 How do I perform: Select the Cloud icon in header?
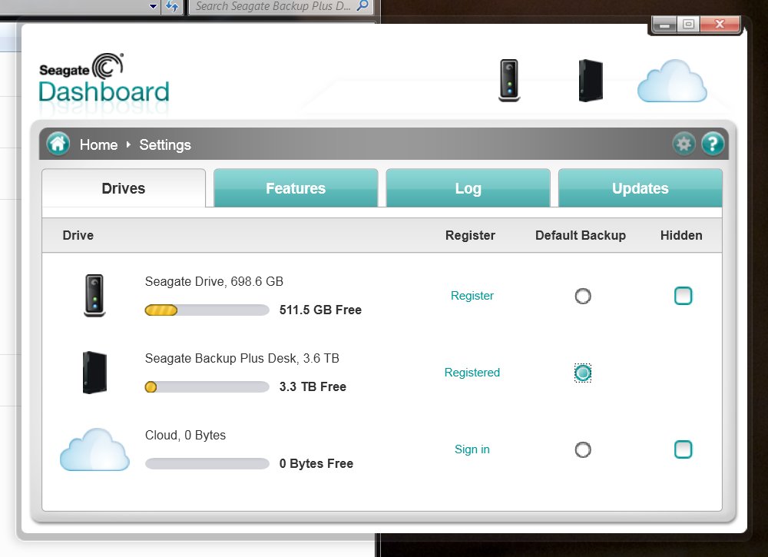coord(672,81)
